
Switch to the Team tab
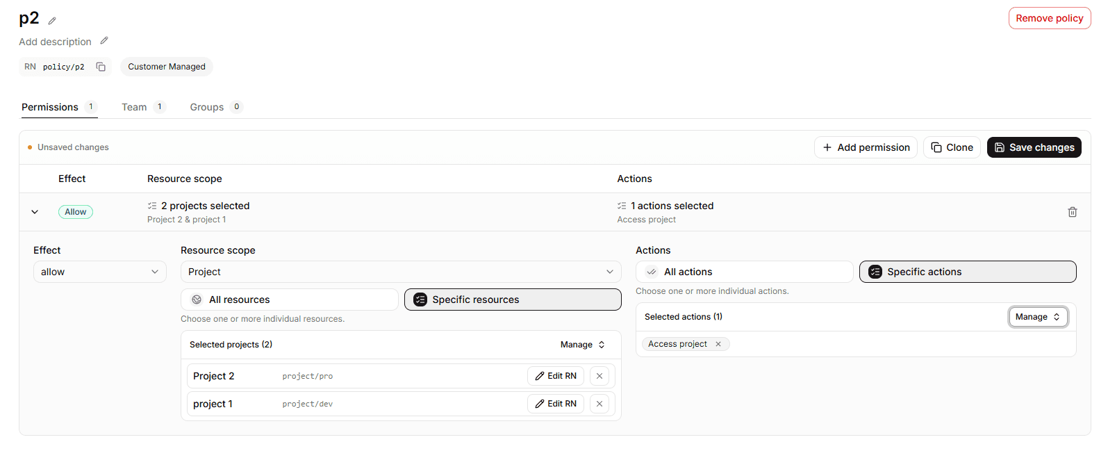(x=143, y=107)
